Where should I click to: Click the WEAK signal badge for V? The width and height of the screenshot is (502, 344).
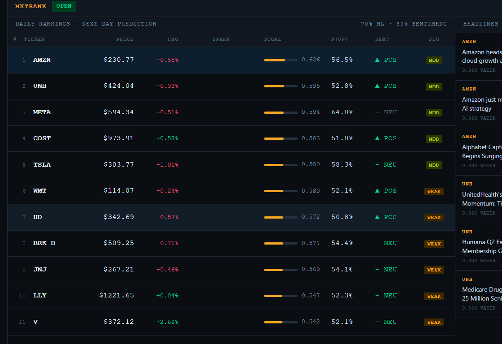click(434, 322)
